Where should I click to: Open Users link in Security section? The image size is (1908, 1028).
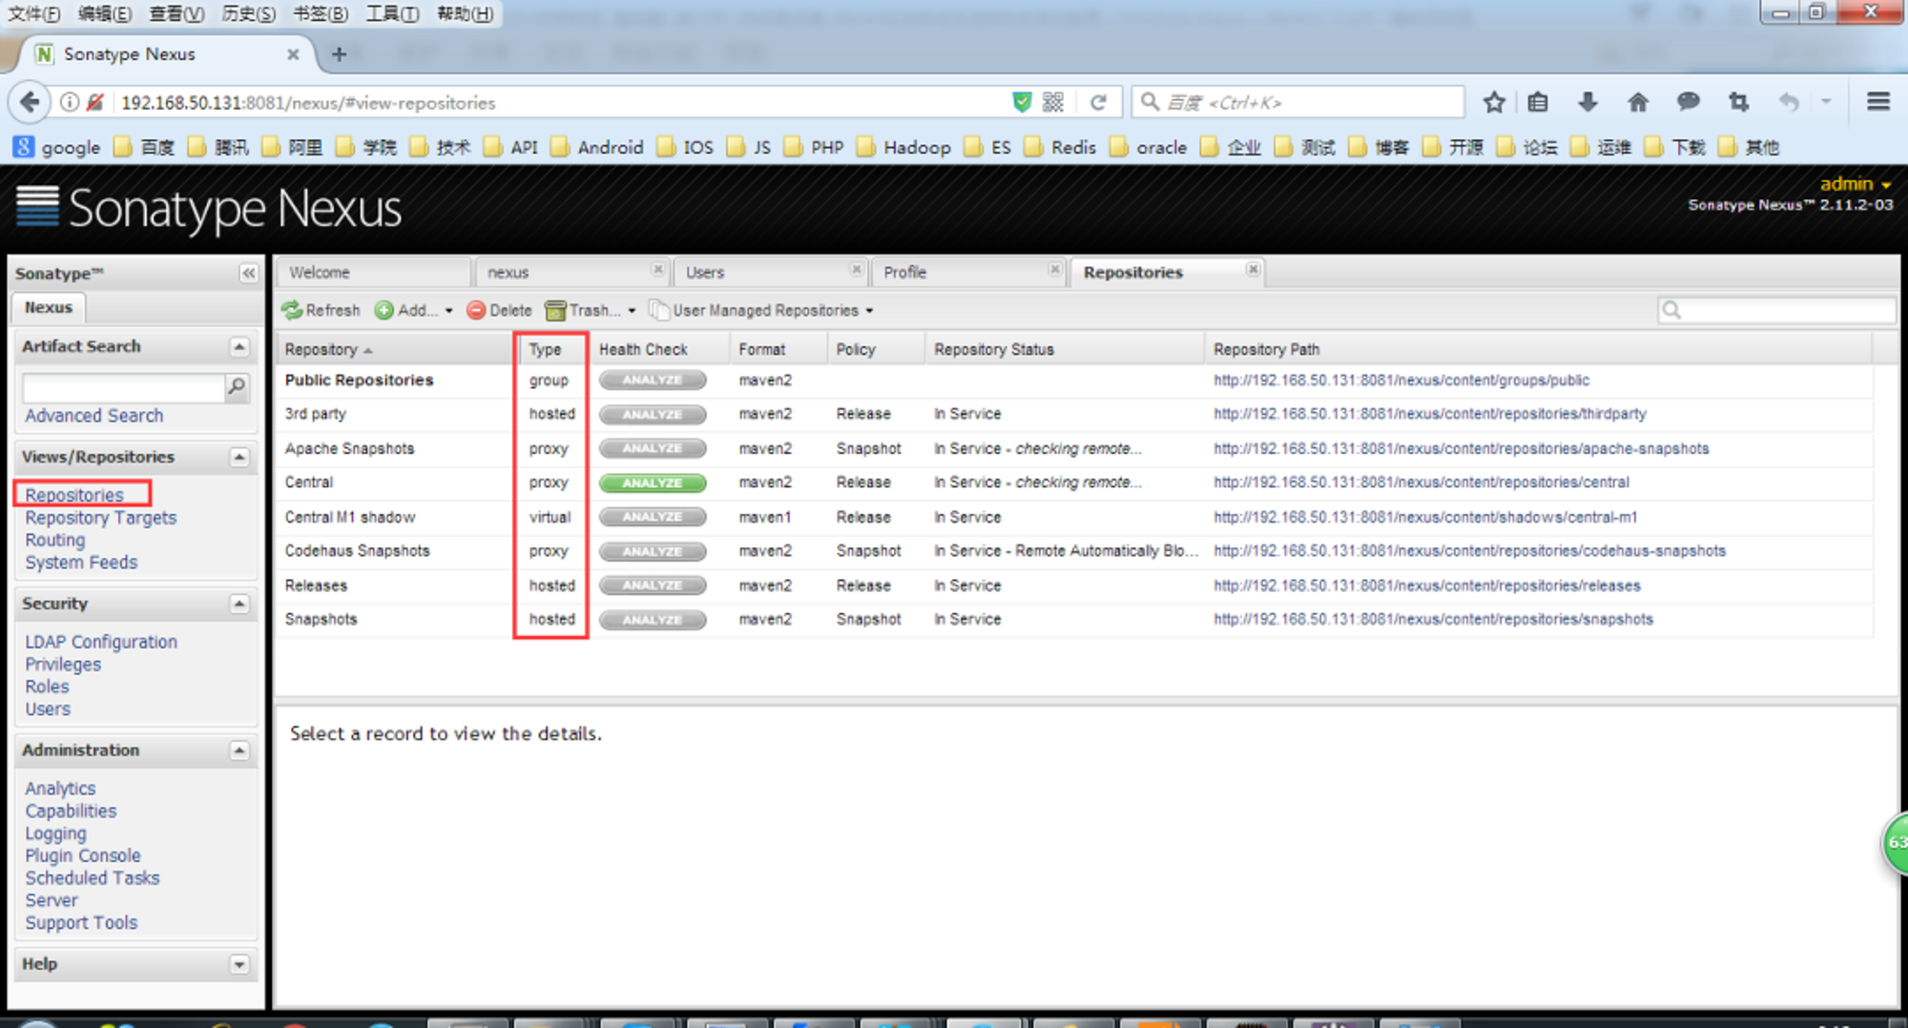click(48, 709)
